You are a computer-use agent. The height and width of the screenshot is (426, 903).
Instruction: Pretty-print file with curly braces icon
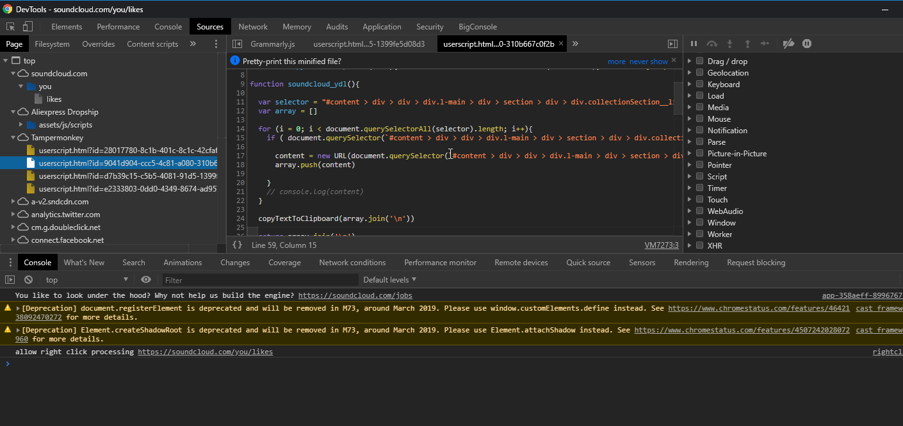pos(238,245)
